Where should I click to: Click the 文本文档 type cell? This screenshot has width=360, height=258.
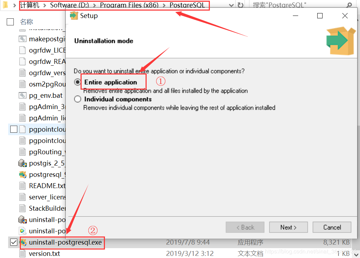point(250,254)
